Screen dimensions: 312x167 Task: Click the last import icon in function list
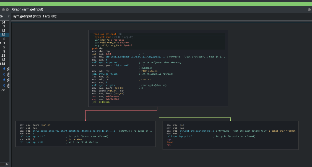[x=8, y=85]
